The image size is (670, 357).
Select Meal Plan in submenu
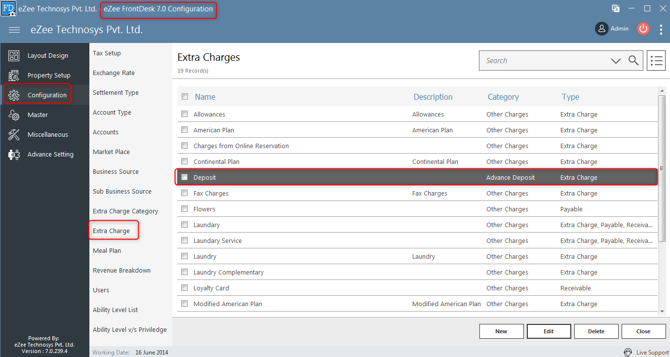[107, 251]
